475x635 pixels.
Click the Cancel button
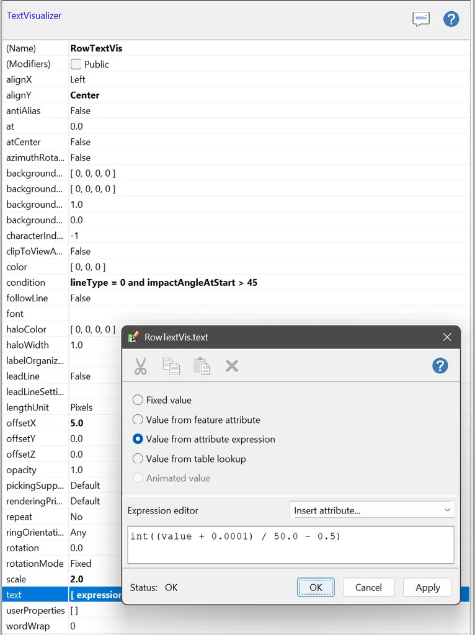pos(368,587)
